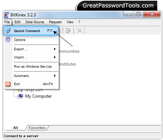Select Options in the File menu
The height and width of the screenshot is (140, 163).
point(31,40)
